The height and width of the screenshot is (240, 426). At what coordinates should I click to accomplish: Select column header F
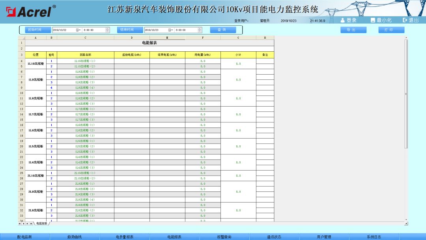click(x=203, y=38)
